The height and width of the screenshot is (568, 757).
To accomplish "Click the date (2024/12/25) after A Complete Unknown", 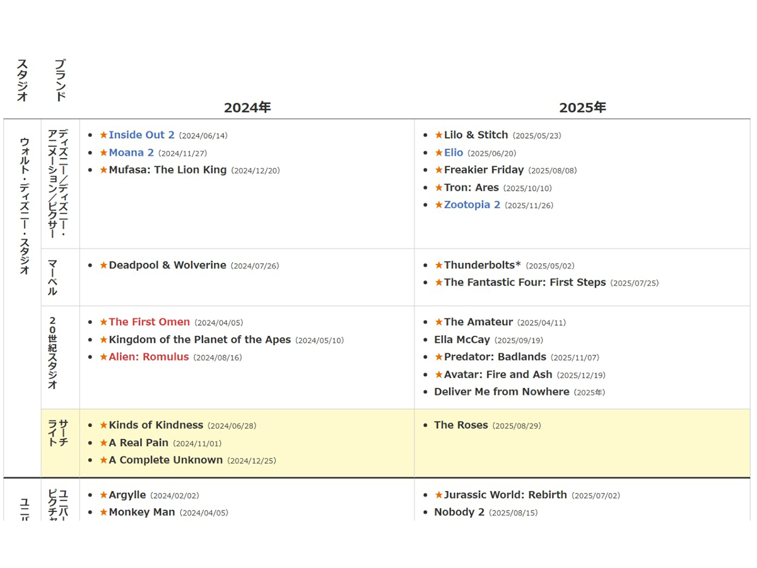I will click(x=252, y=461).
